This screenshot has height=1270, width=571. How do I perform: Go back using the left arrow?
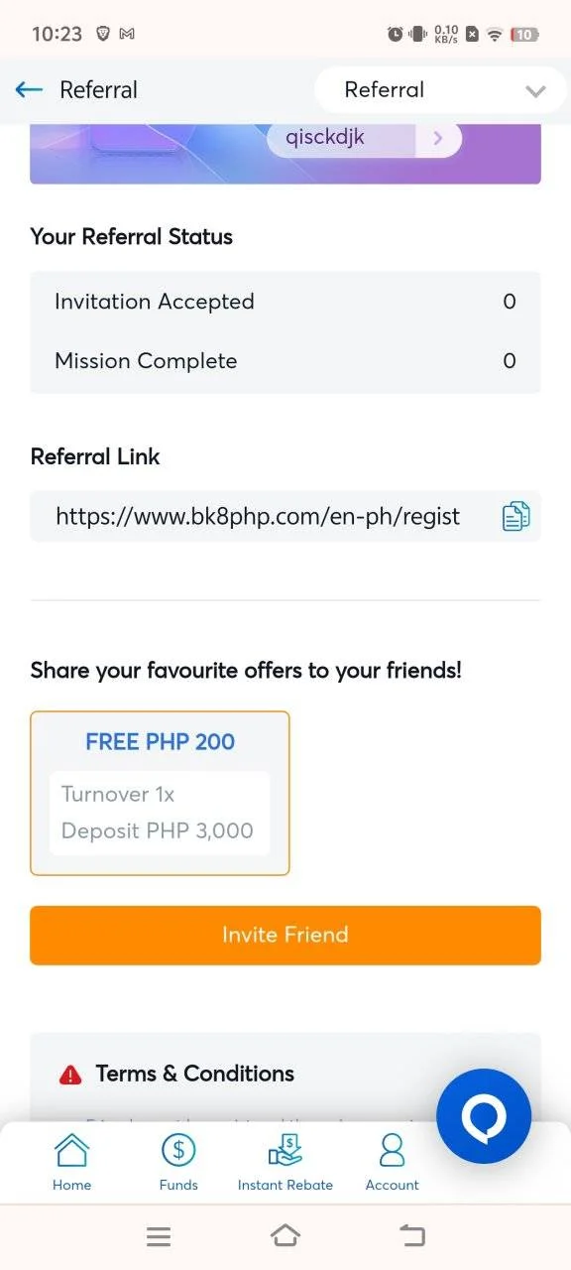click(x=29, y=89)
